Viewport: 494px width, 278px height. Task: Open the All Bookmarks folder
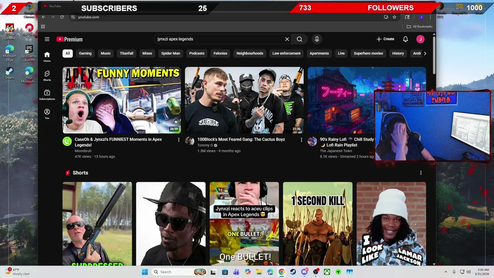420,27
